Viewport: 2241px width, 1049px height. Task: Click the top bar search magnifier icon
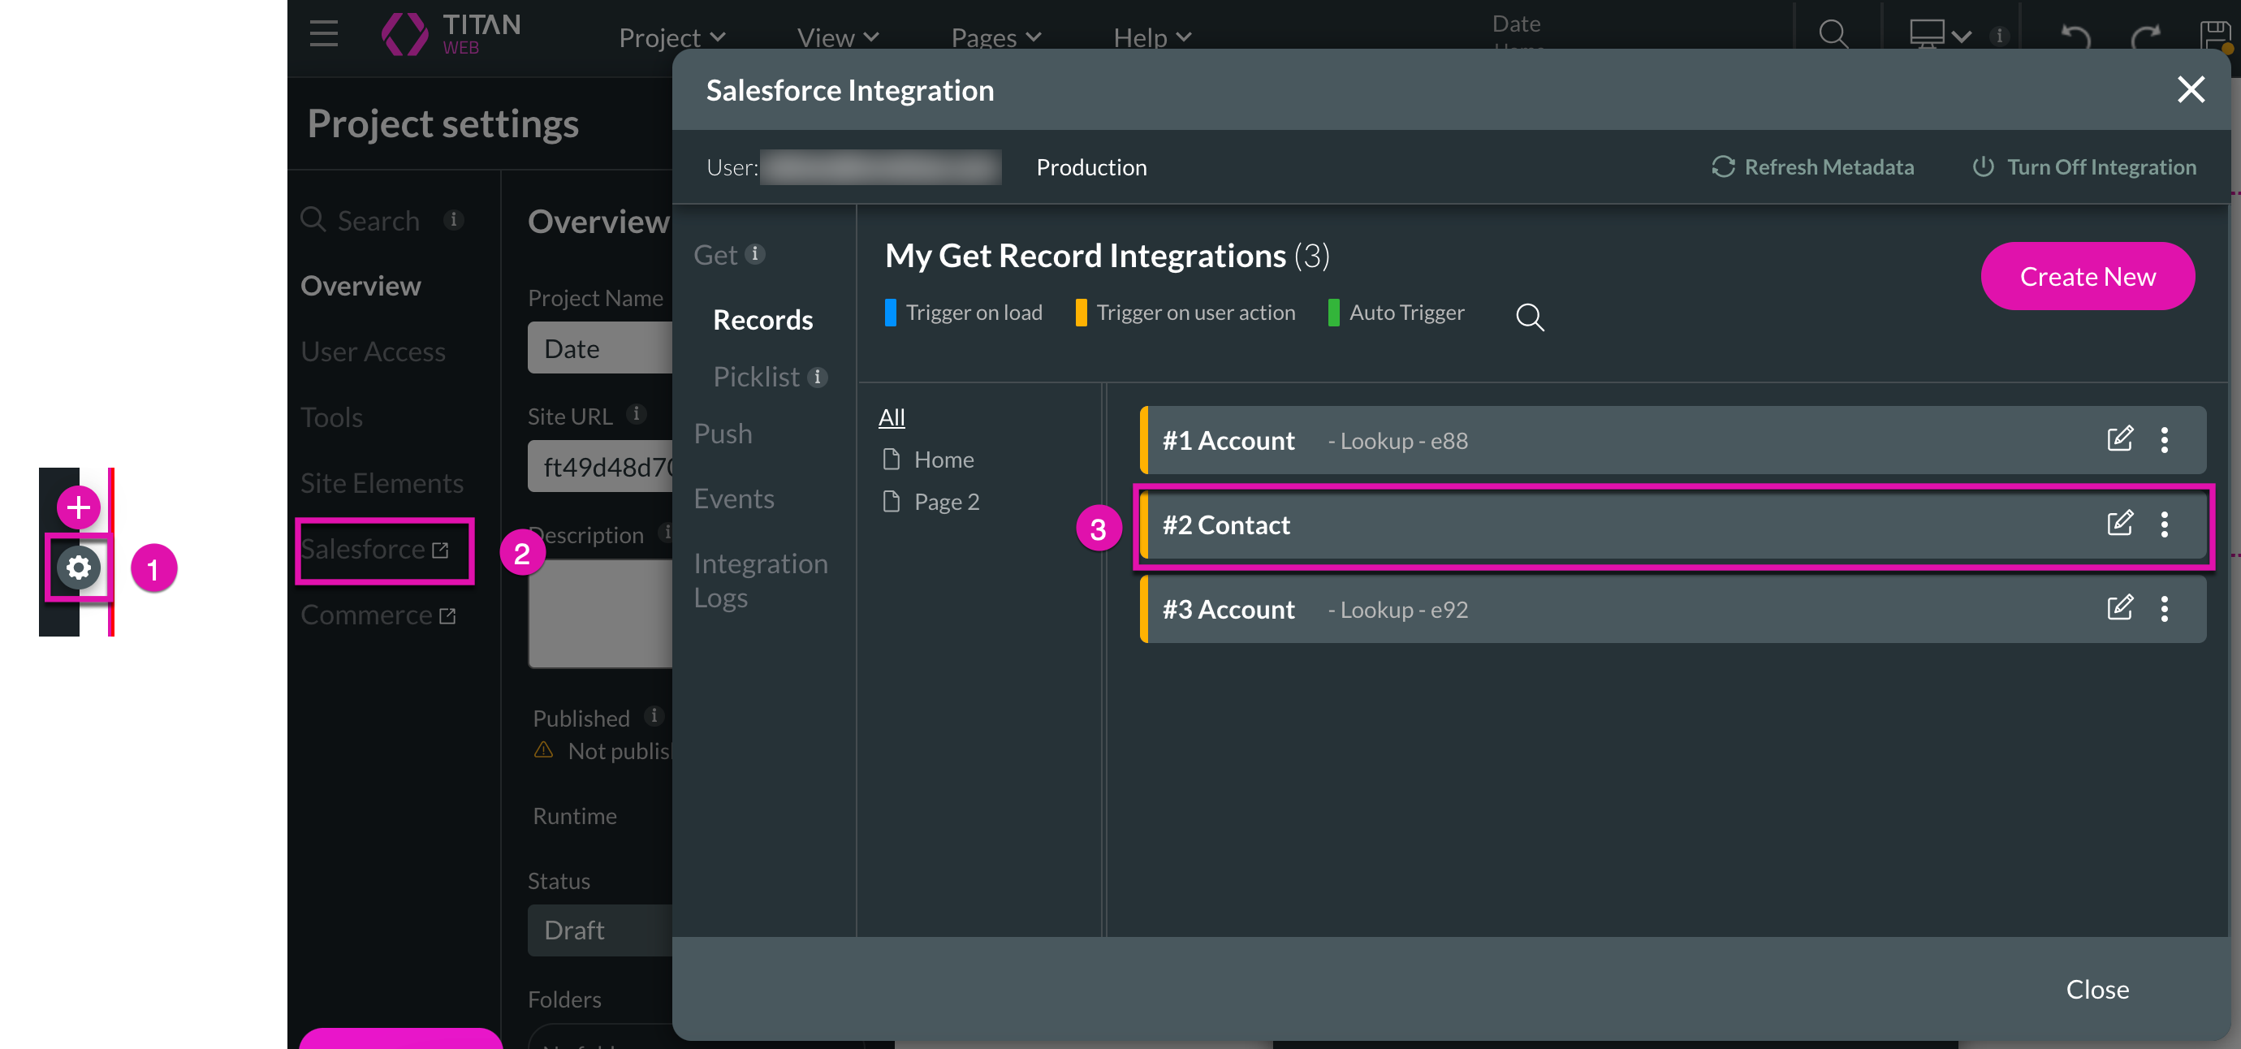pyautogui.click(x=1833, y=34)
